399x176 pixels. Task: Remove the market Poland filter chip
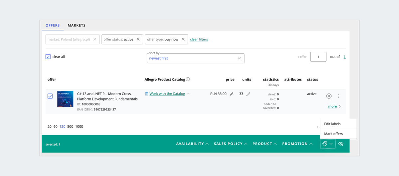[x=95, y=39]
